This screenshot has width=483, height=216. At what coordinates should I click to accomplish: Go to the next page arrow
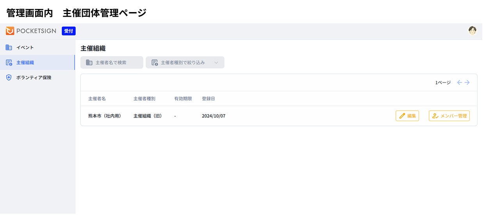(x=467, y=83)
